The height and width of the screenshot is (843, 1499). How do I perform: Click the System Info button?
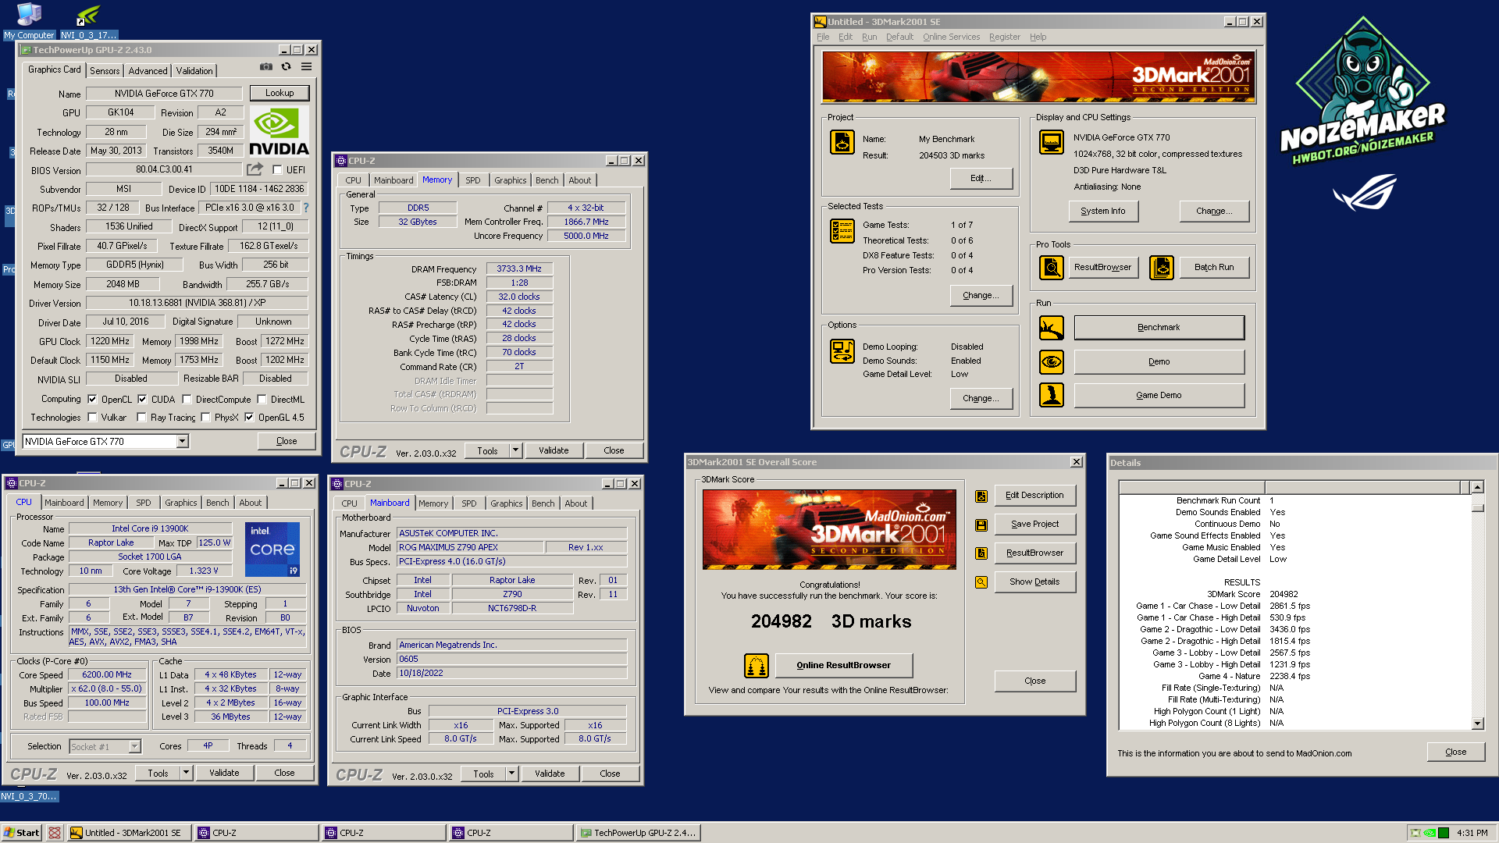click(1103, 211)
